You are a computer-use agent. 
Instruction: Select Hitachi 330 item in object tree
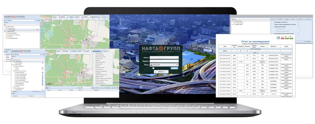pyautogui.click(x=20, y=72)
